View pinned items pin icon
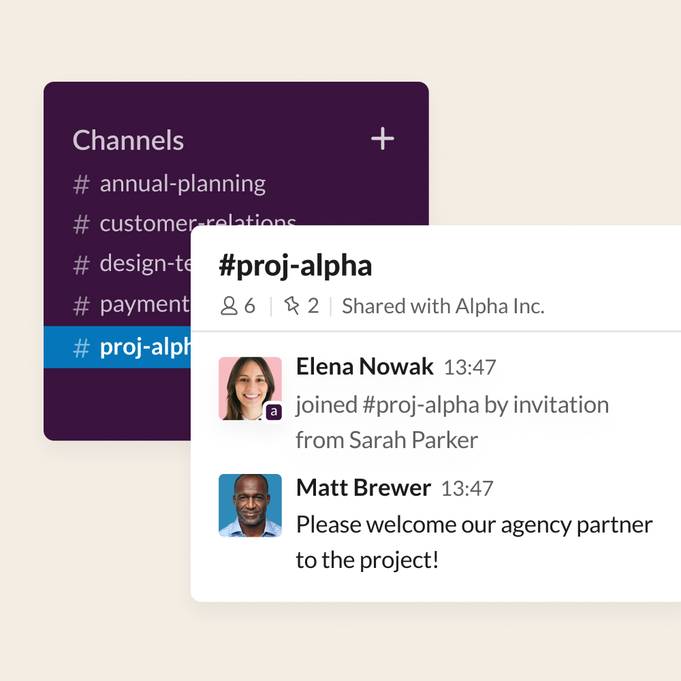The height and width of the screenshot is (681, 681). click(x=292, y=305)
